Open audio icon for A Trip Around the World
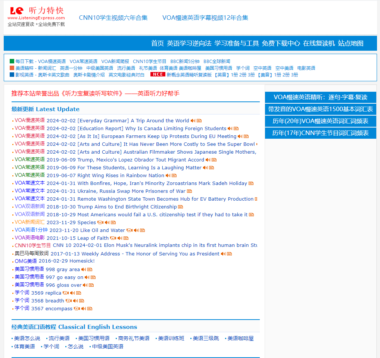The width and height of the screenshot is (380, 358). (193, 121)
